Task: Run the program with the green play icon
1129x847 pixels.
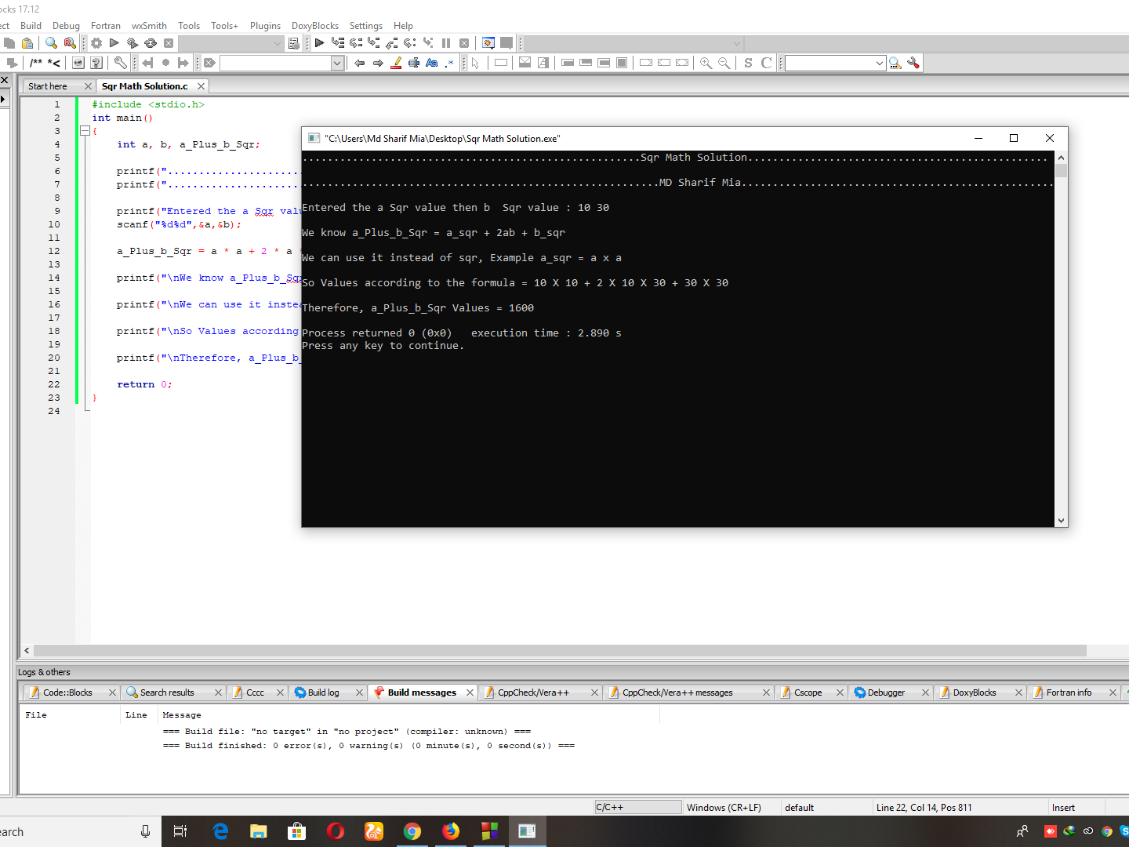Action: coord(114,42)
